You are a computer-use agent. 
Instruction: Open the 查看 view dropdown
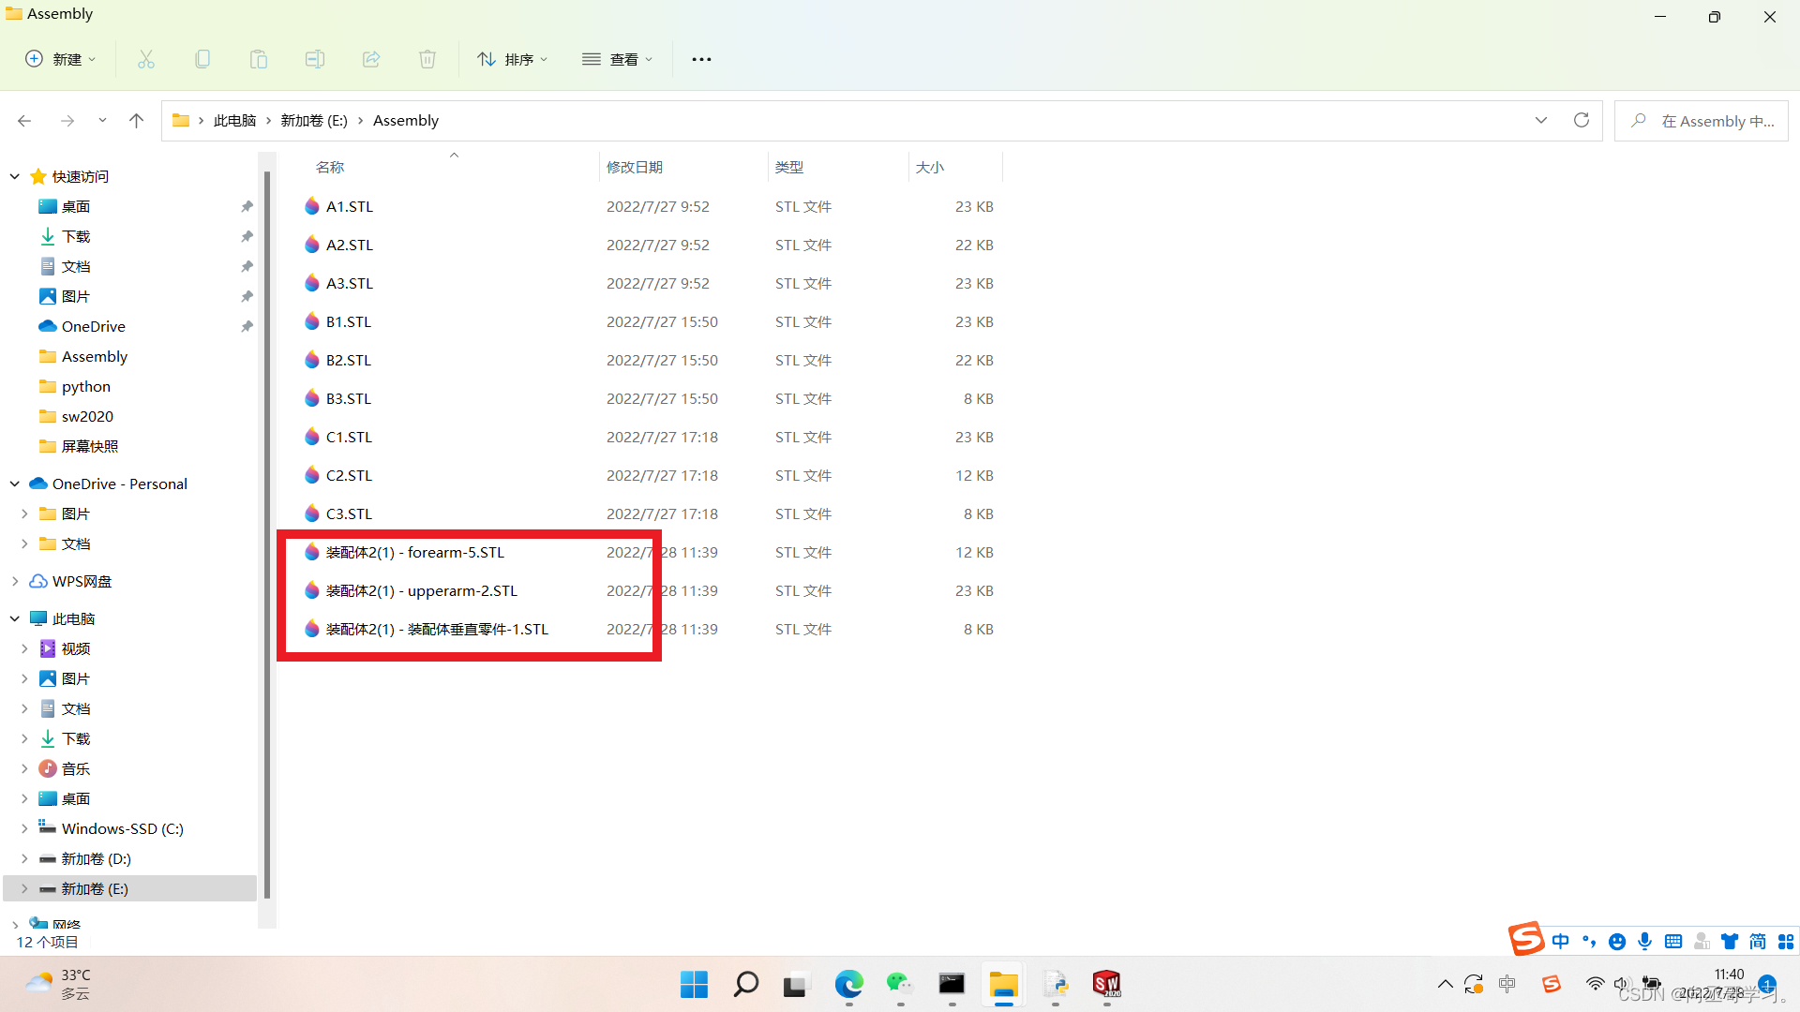617,59
